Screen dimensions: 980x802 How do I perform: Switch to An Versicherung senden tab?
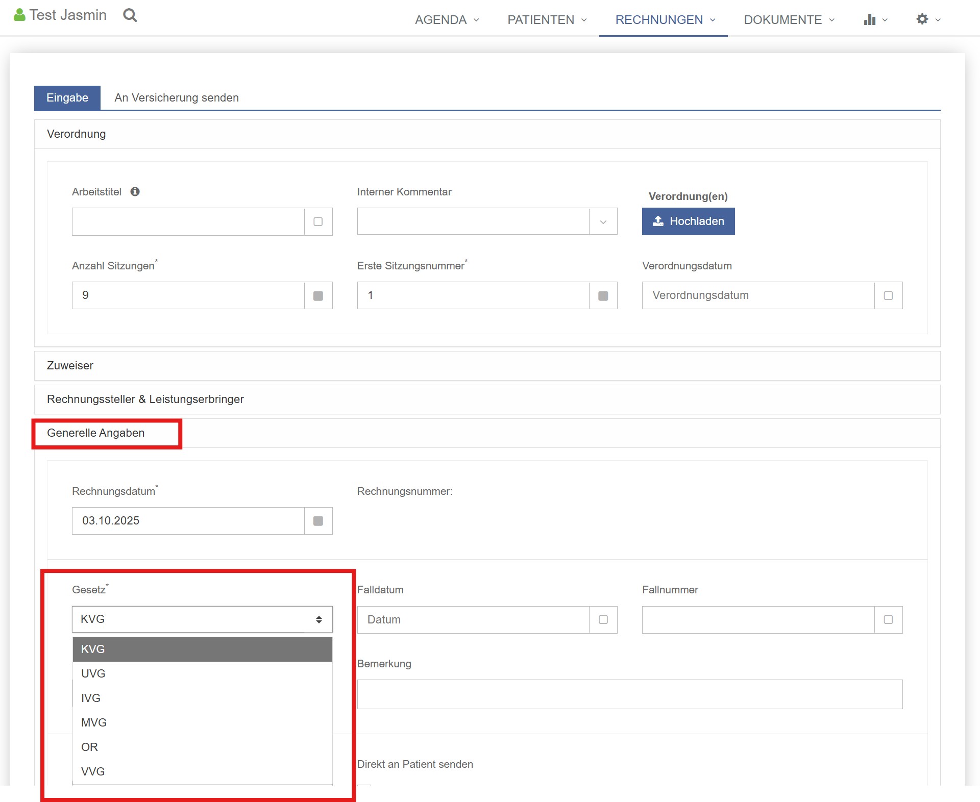pos(177,98)
